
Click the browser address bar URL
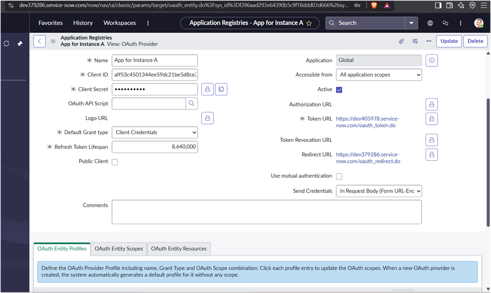pyautogui.click(x=183, y=6)
